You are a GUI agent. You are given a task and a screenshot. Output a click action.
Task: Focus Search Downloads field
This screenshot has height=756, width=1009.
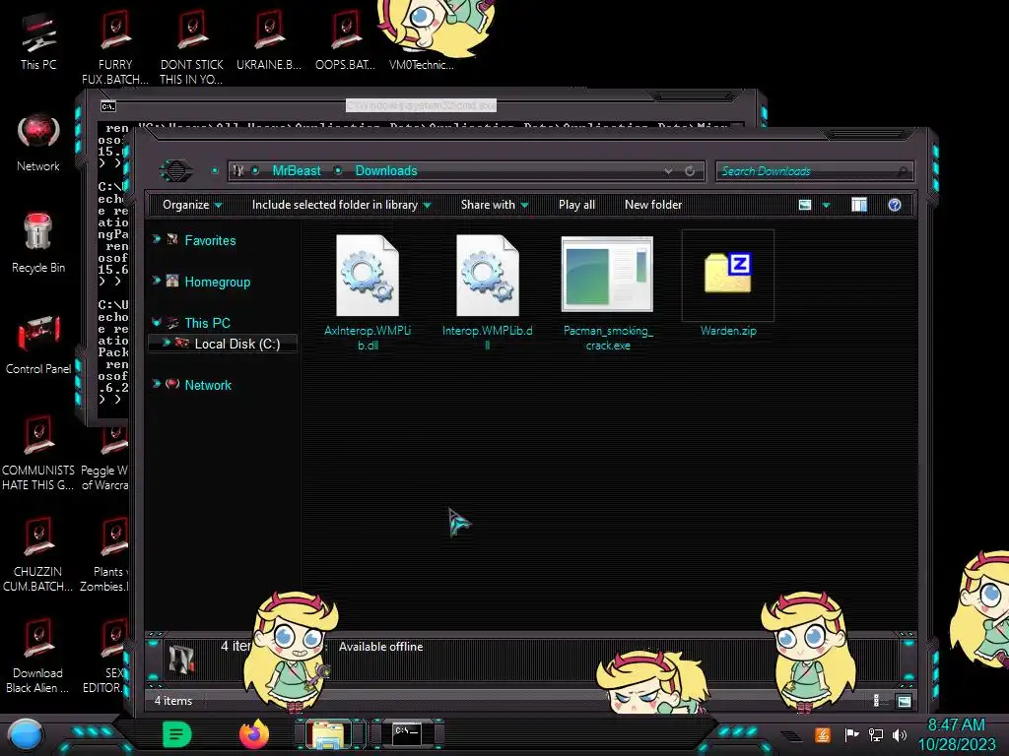pos(814,171)
